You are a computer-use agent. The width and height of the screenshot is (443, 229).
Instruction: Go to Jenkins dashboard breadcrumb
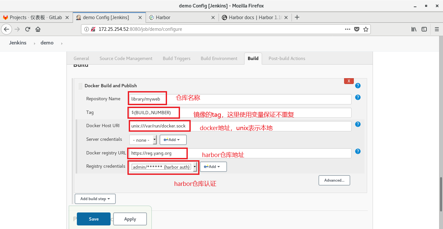click(18, 43)
